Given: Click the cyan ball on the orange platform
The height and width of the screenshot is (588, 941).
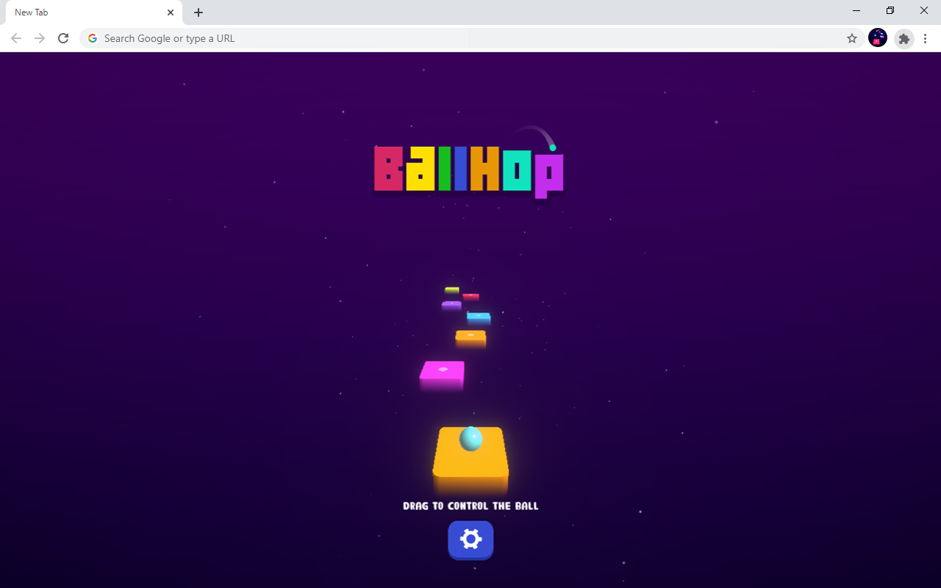Looking at the screenshot, I should click(x=470, y=439).
